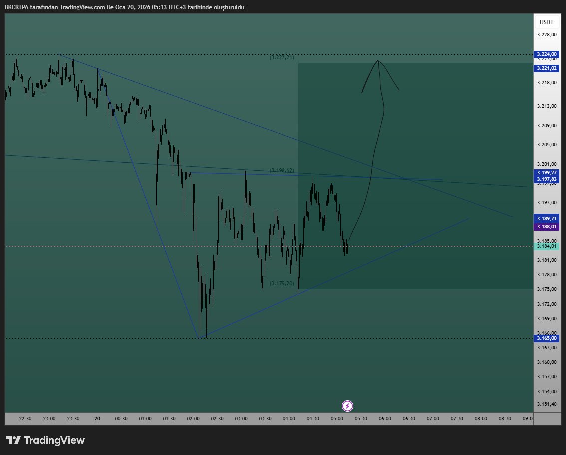Screen dimensions: 566x455
Task: Click the 3.197,83 price label
Action: pos(546,179)
